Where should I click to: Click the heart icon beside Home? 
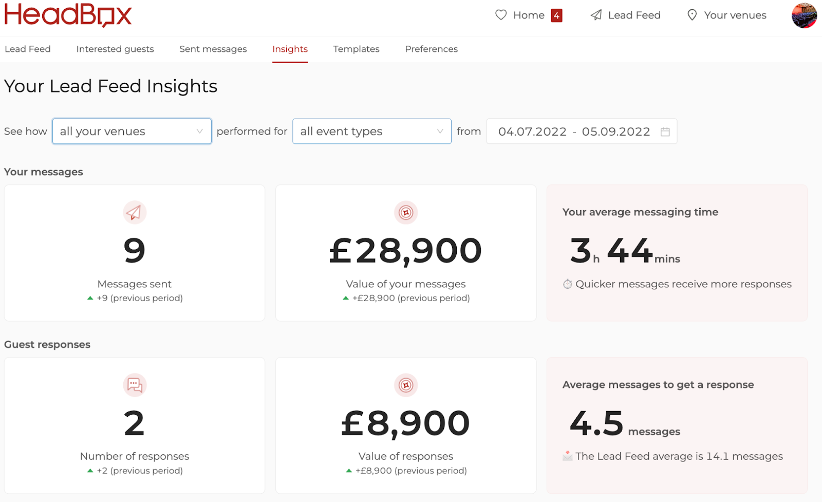pos(501,15)
